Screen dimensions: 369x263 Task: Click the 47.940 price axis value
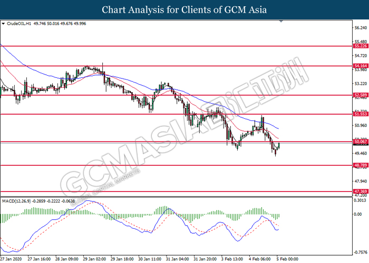pyautogui.click(x=361, y=181)
